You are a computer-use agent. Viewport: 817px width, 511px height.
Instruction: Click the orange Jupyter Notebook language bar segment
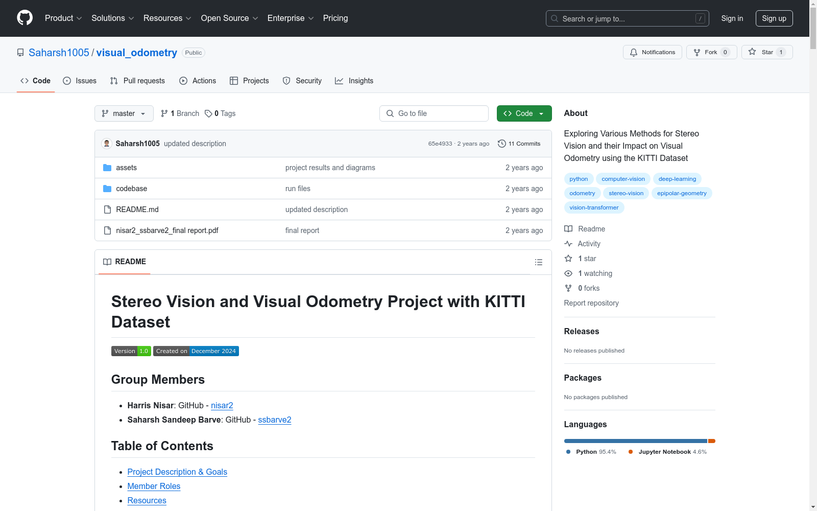[x=712, y=441]
